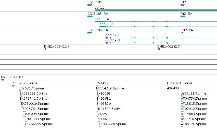The image size is (217, 128).
Task: Select the DME1-013E17 arrowhead marker
Action: [x=159, y=49]
